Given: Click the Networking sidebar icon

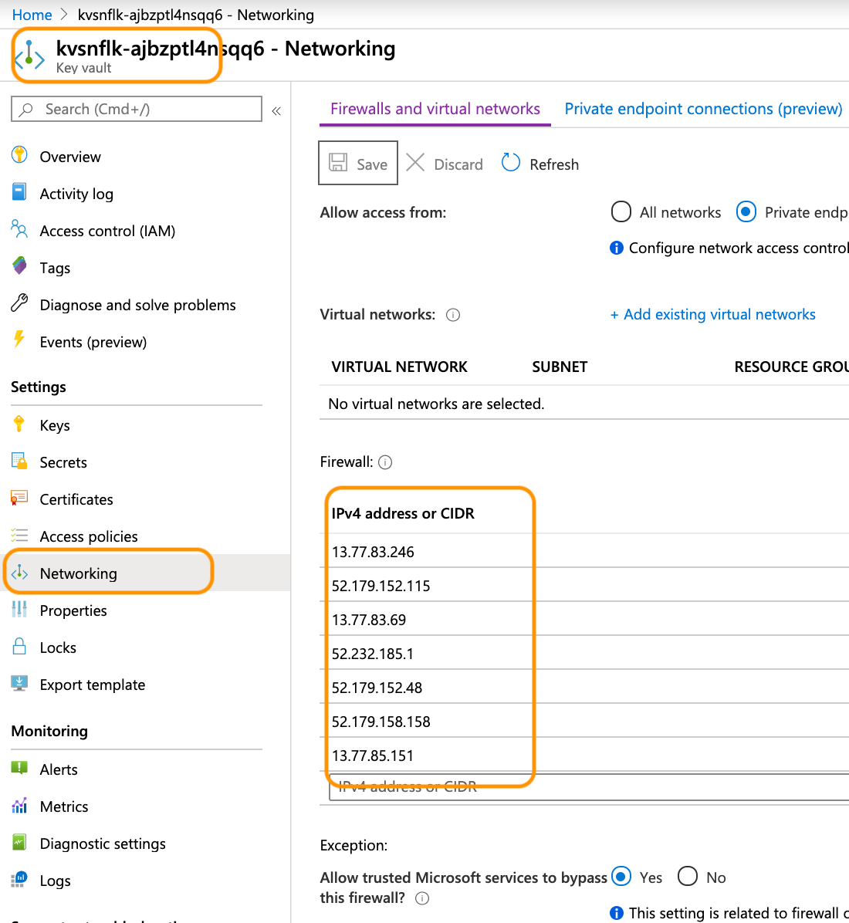Looking at the screenshot, I should (19, 572).
